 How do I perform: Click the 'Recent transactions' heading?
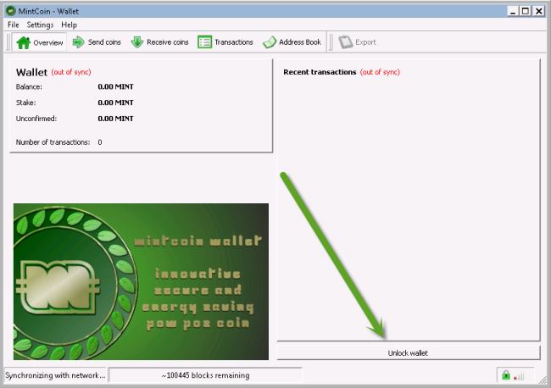pos(320,72)
